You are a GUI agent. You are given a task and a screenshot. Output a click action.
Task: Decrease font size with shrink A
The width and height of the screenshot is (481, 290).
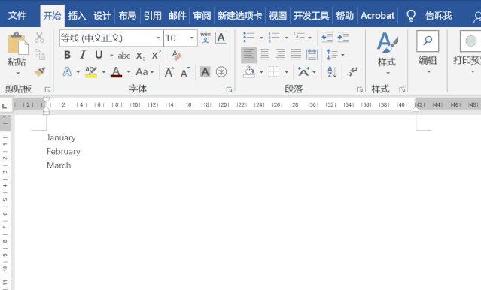point(185,73)
